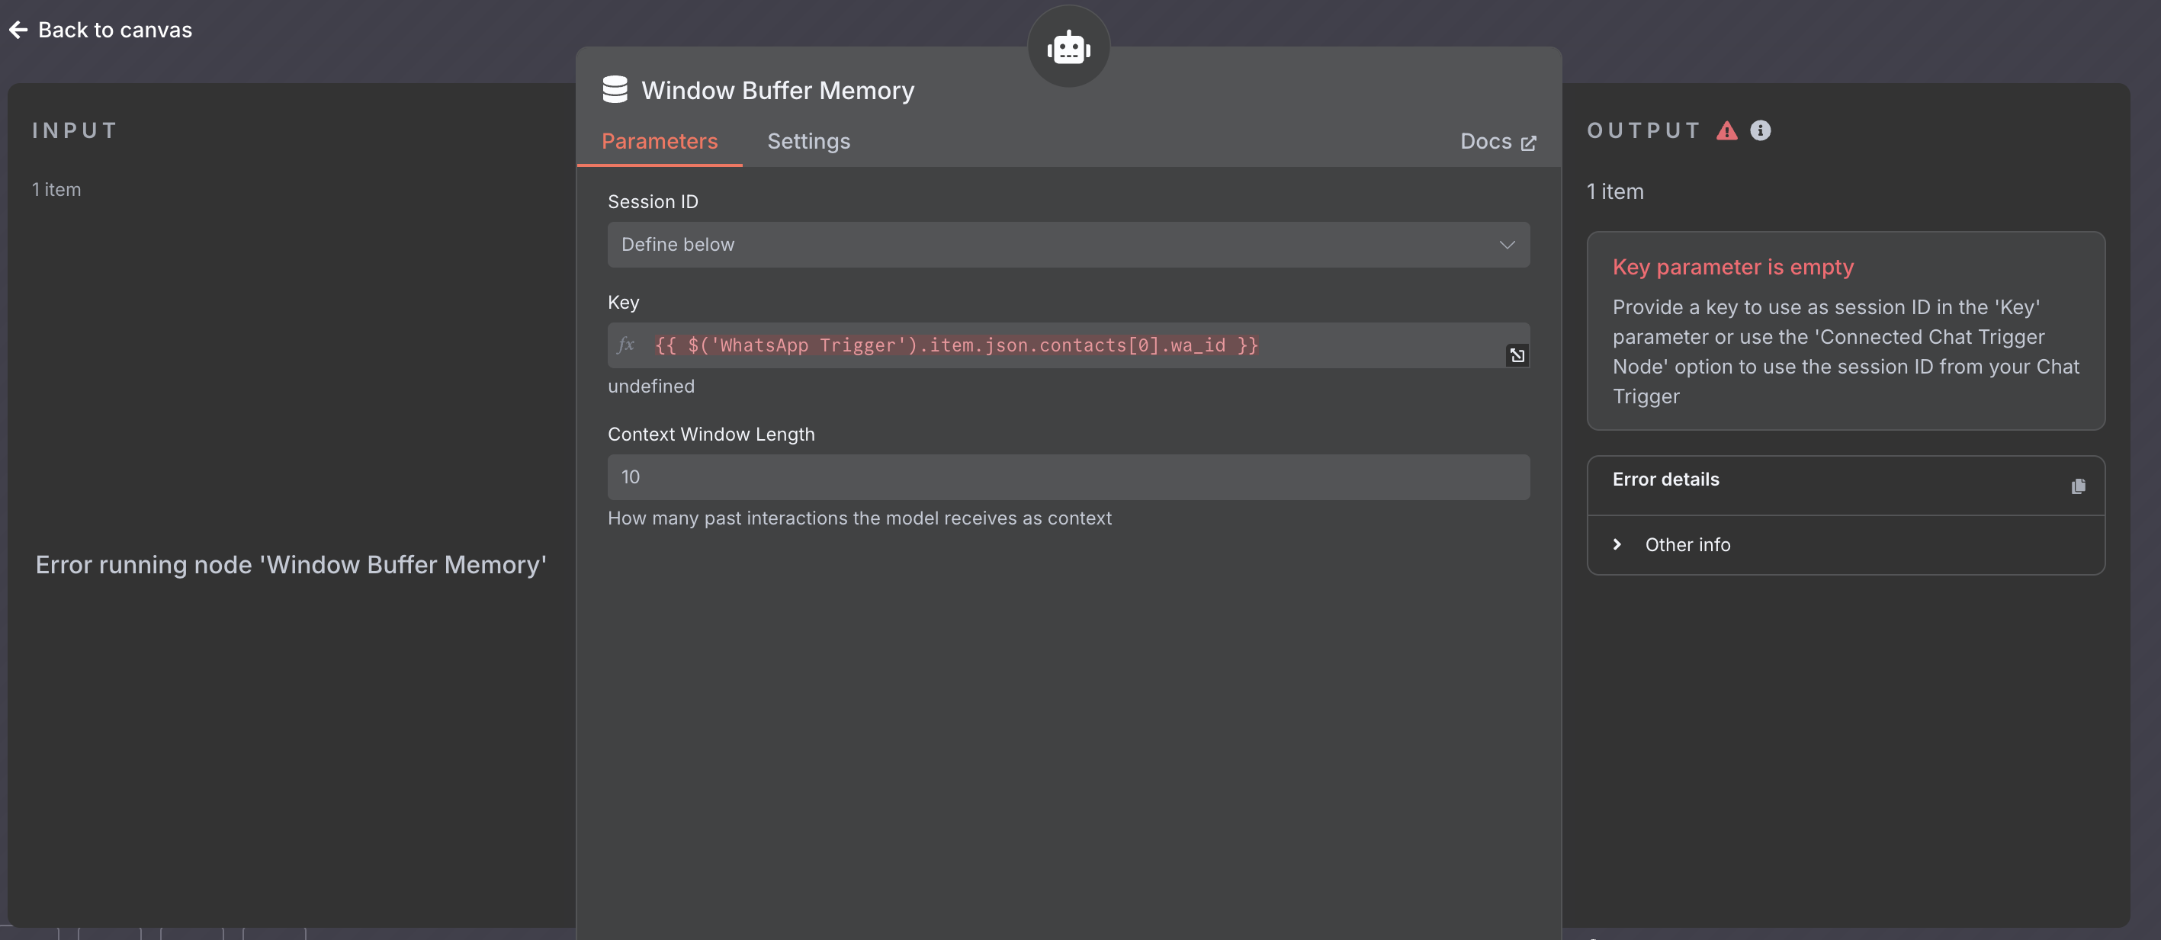Open the expression editor expand icon on Key field
The width and height of the screenshot is (2161, 940).
pos(1517,355)
